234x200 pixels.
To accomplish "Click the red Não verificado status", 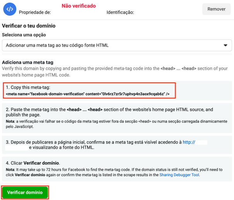I will [x=79, y=6].
